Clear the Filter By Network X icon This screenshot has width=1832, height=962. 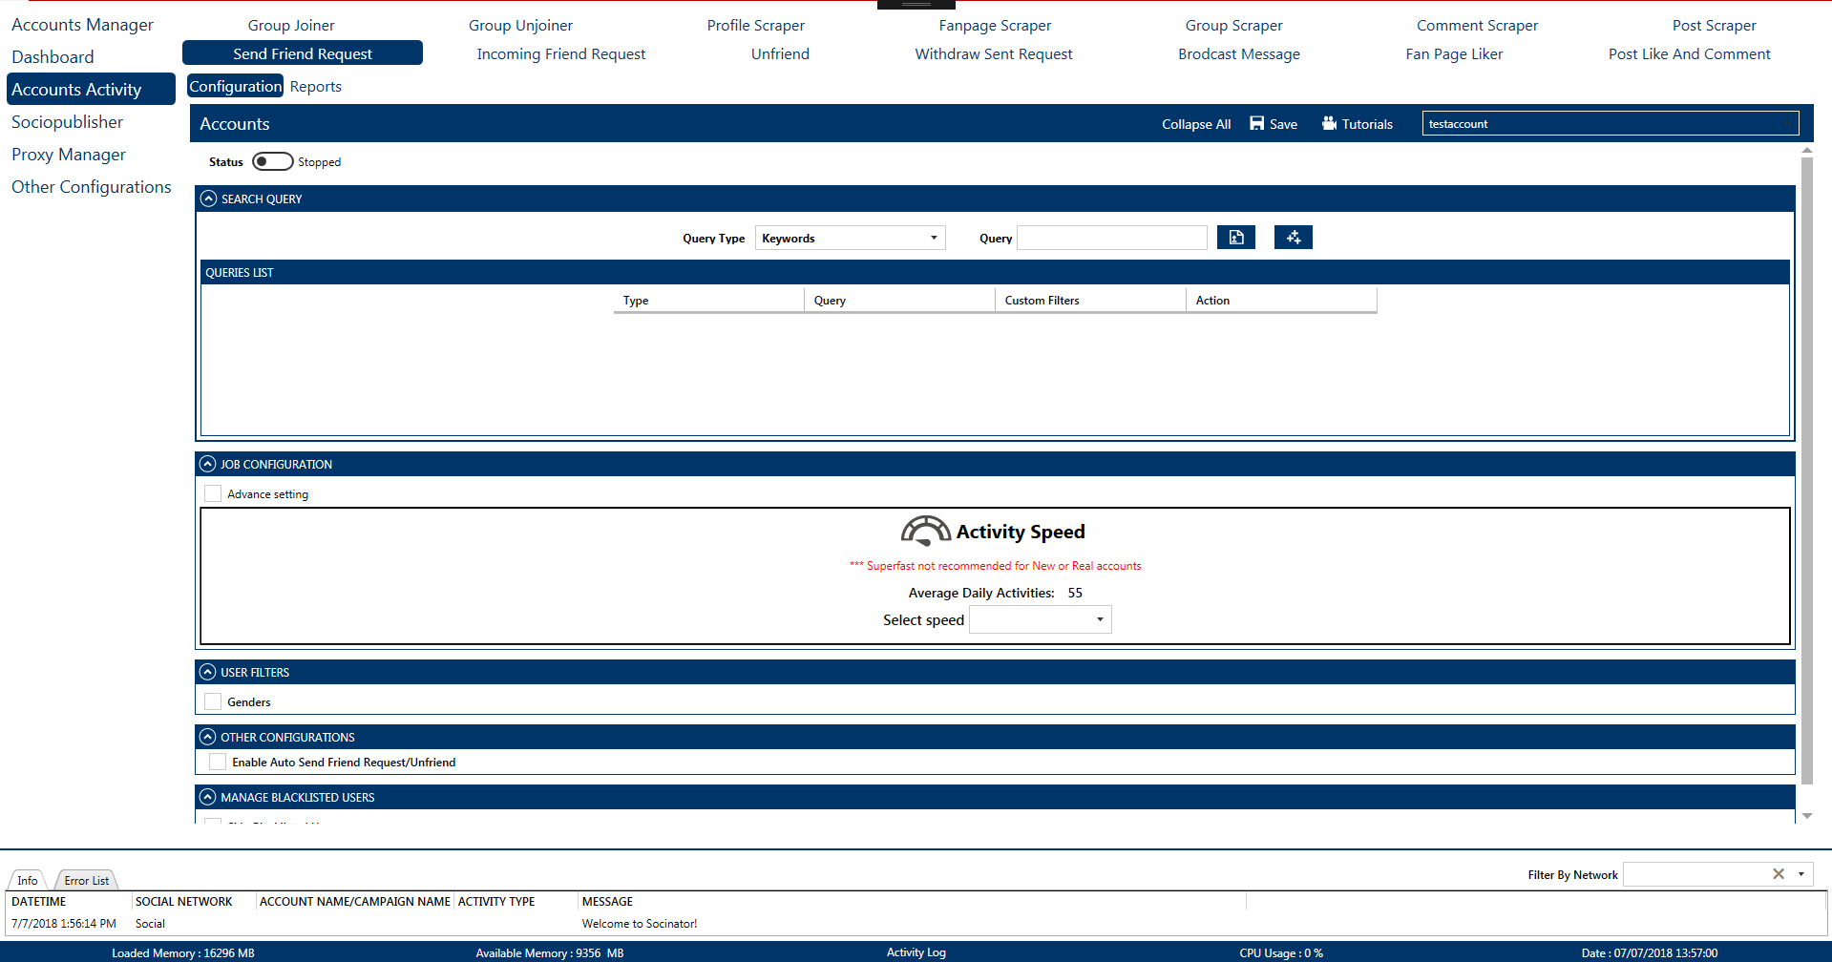pyautogui.click(x=1779, y=874)
